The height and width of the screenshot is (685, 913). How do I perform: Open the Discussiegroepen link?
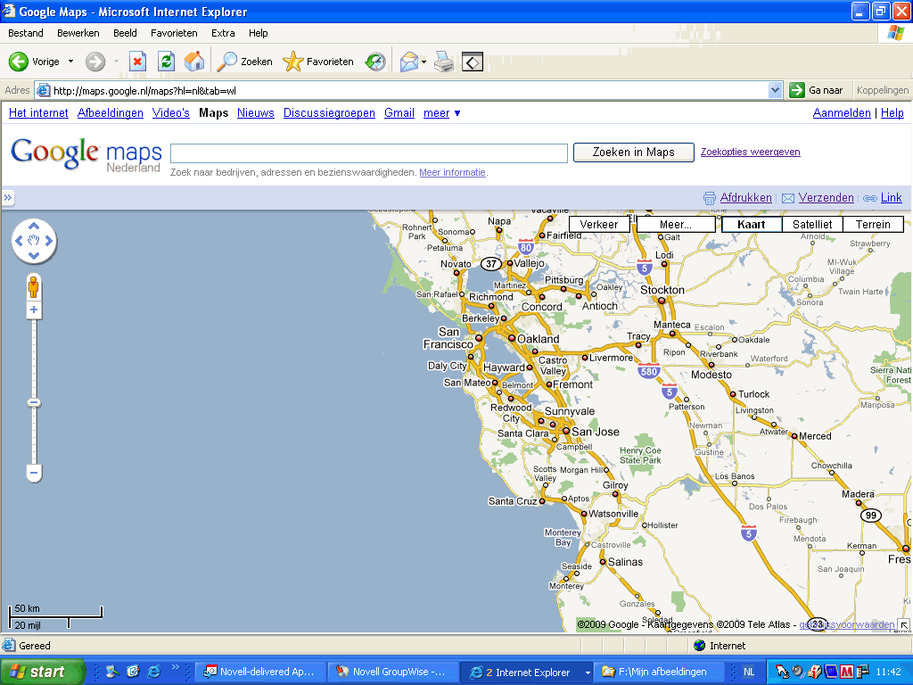tap(329, 113)
